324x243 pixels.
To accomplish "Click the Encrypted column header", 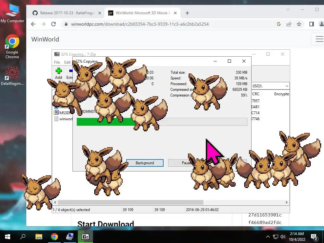I will (x=281, y=94).
